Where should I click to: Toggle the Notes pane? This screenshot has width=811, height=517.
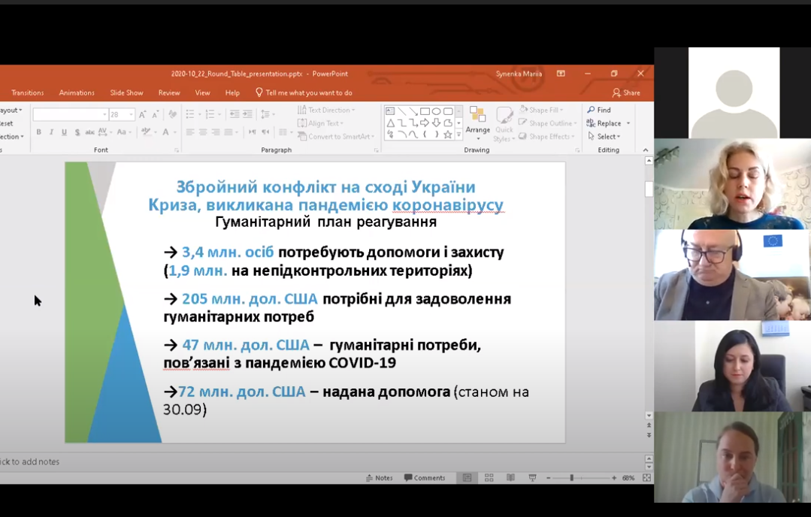tap(379, 478)
